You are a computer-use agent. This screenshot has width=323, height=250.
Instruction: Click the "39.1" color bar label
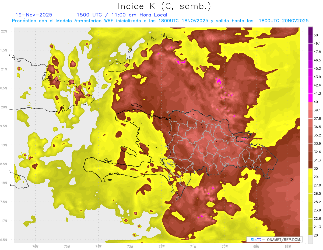[317, 110]
